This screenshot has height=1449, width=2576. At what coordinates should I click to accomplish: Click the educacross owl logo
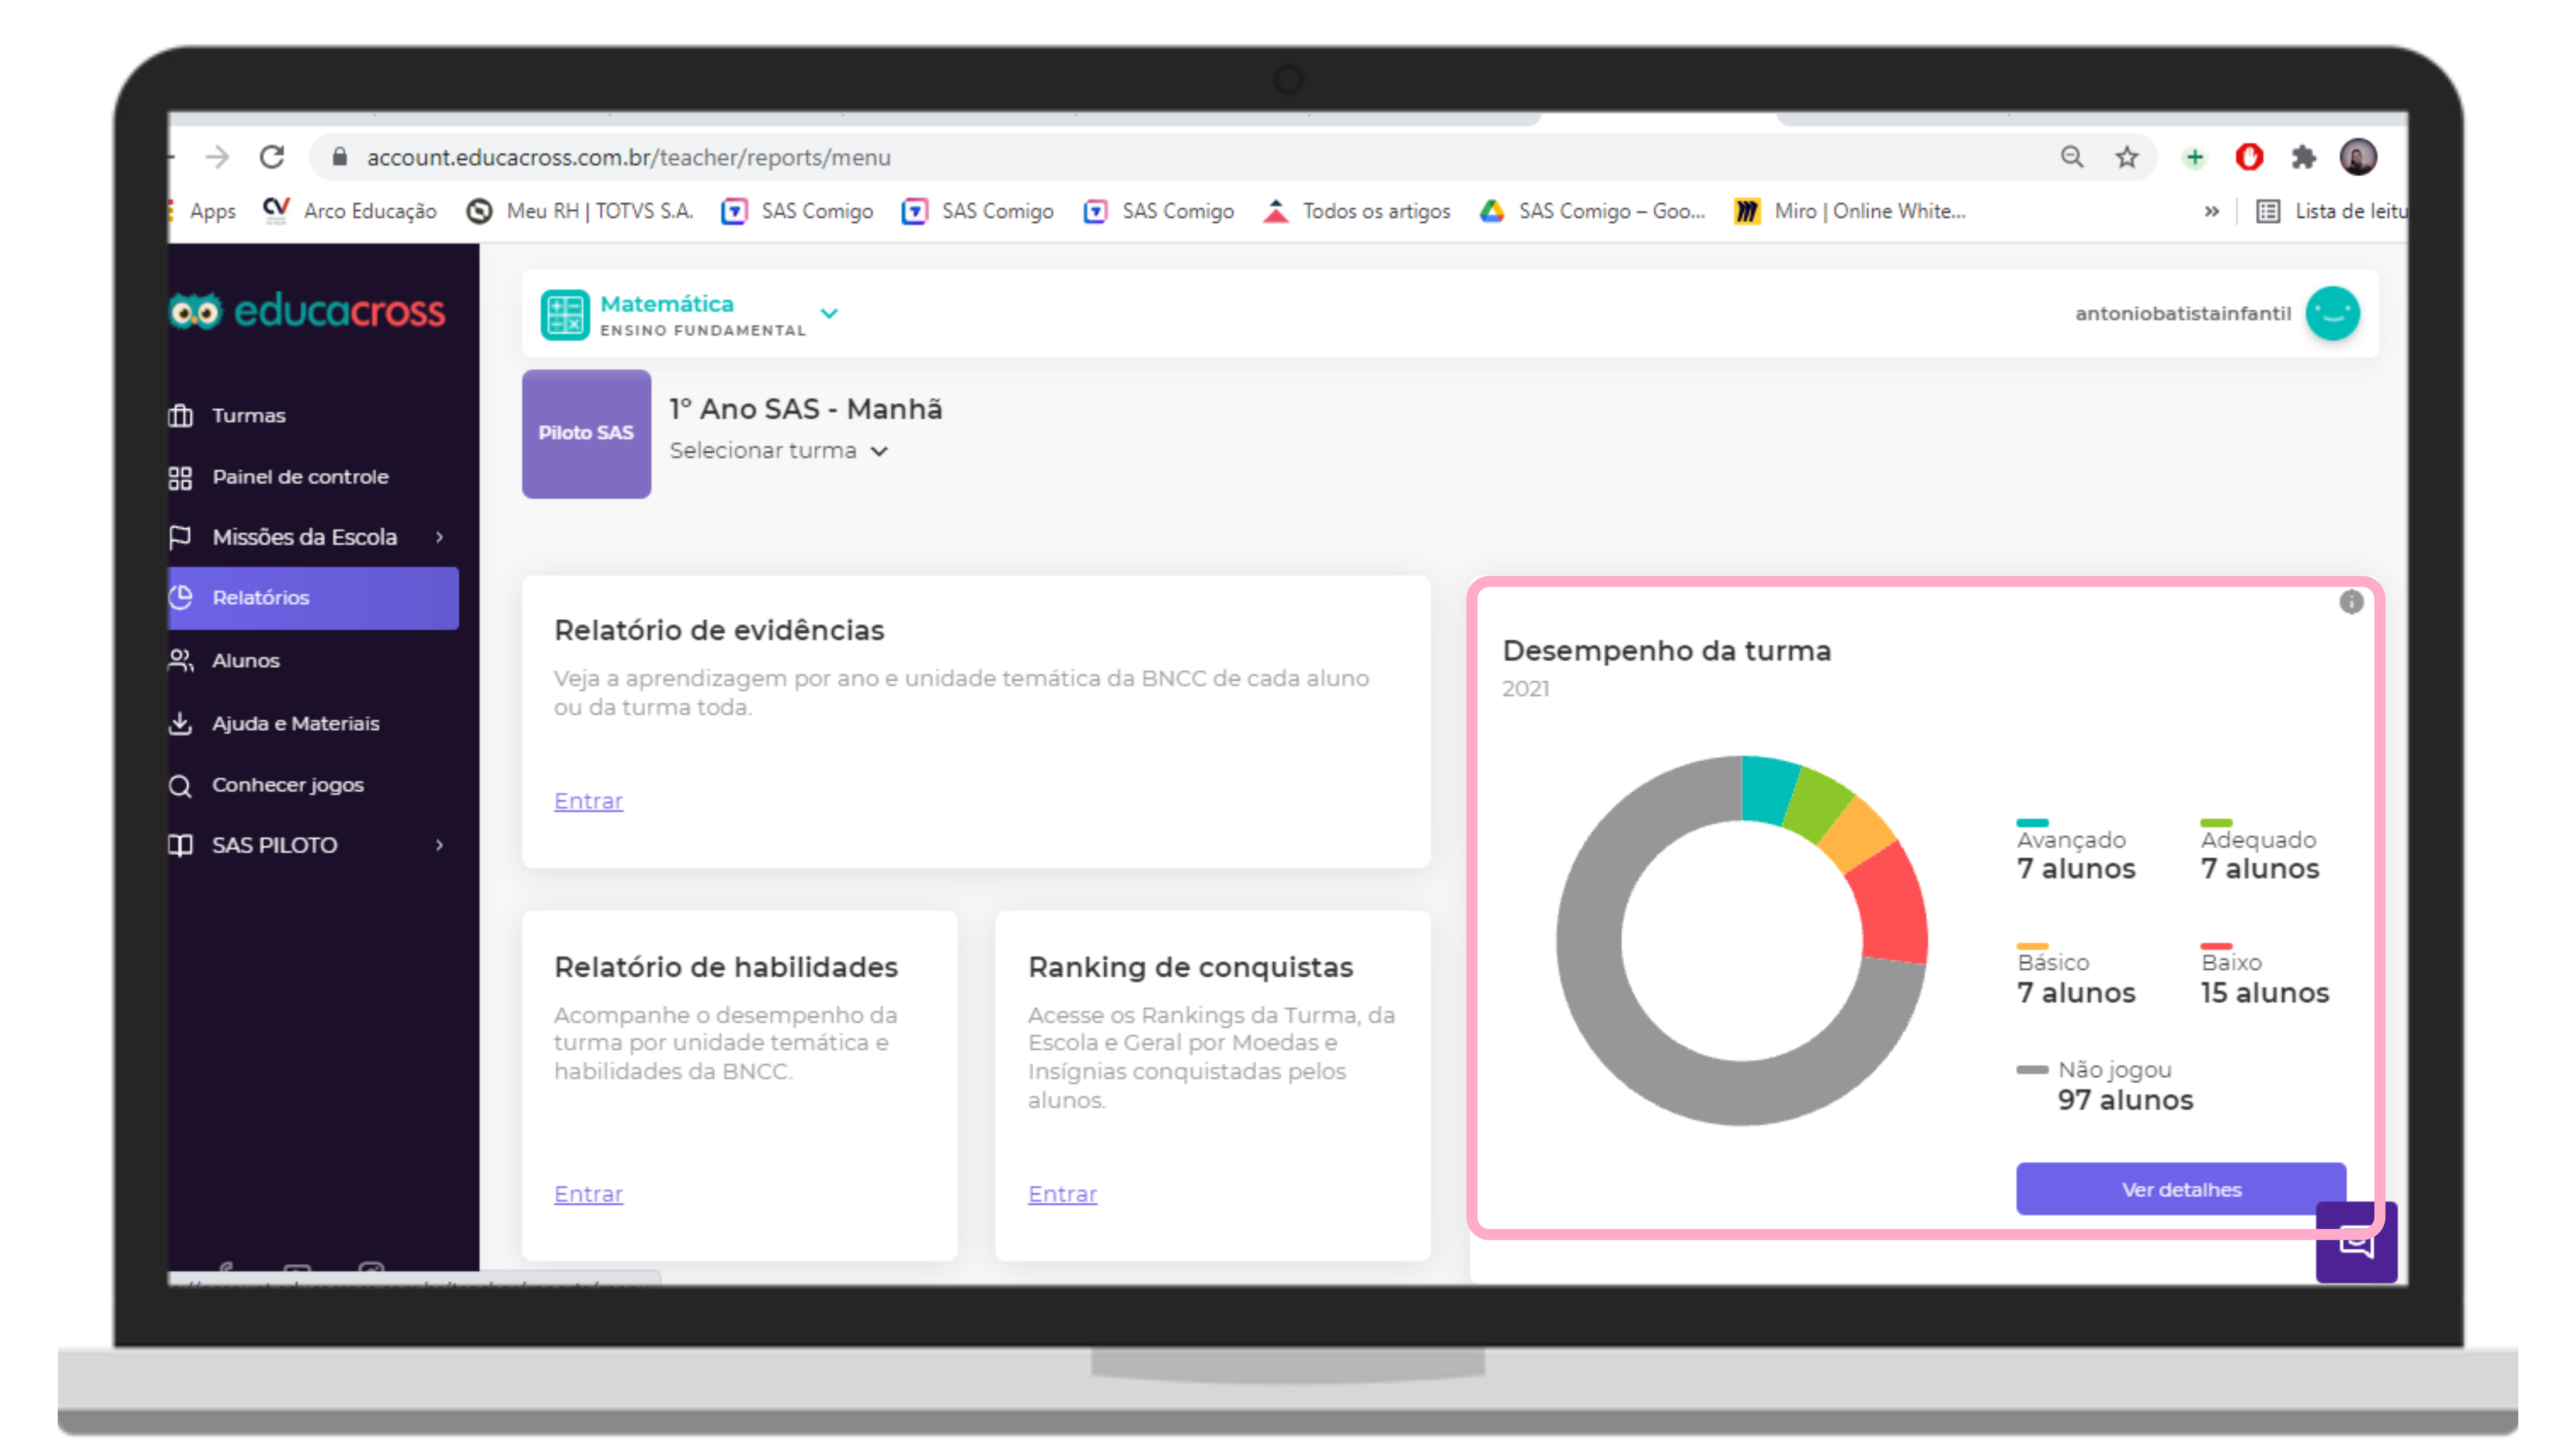(306, 311)
